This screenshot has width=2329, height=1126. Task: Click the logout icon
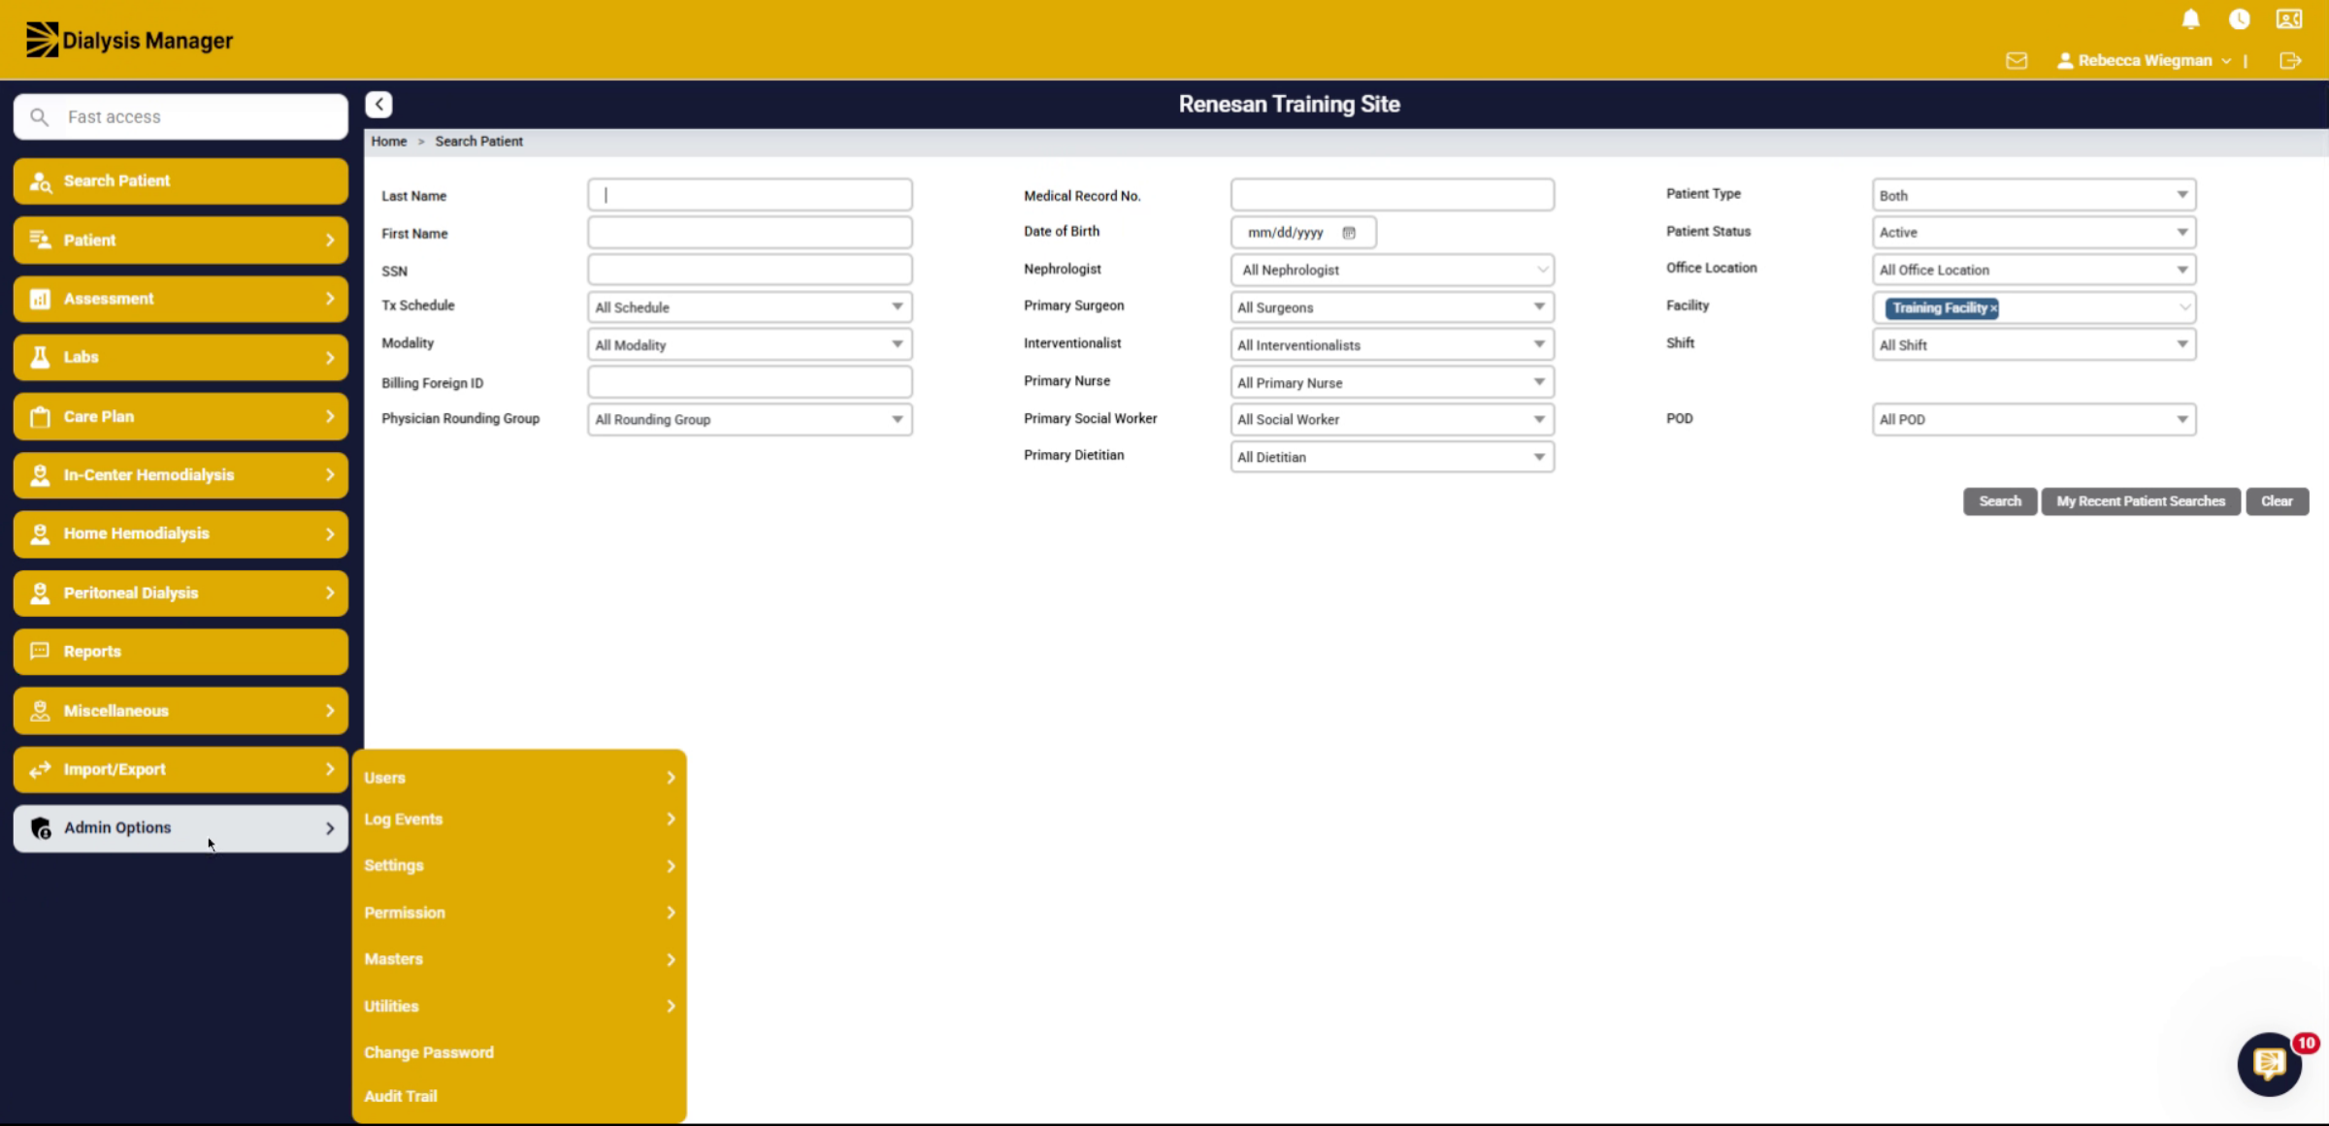[x=2290, y=61]
